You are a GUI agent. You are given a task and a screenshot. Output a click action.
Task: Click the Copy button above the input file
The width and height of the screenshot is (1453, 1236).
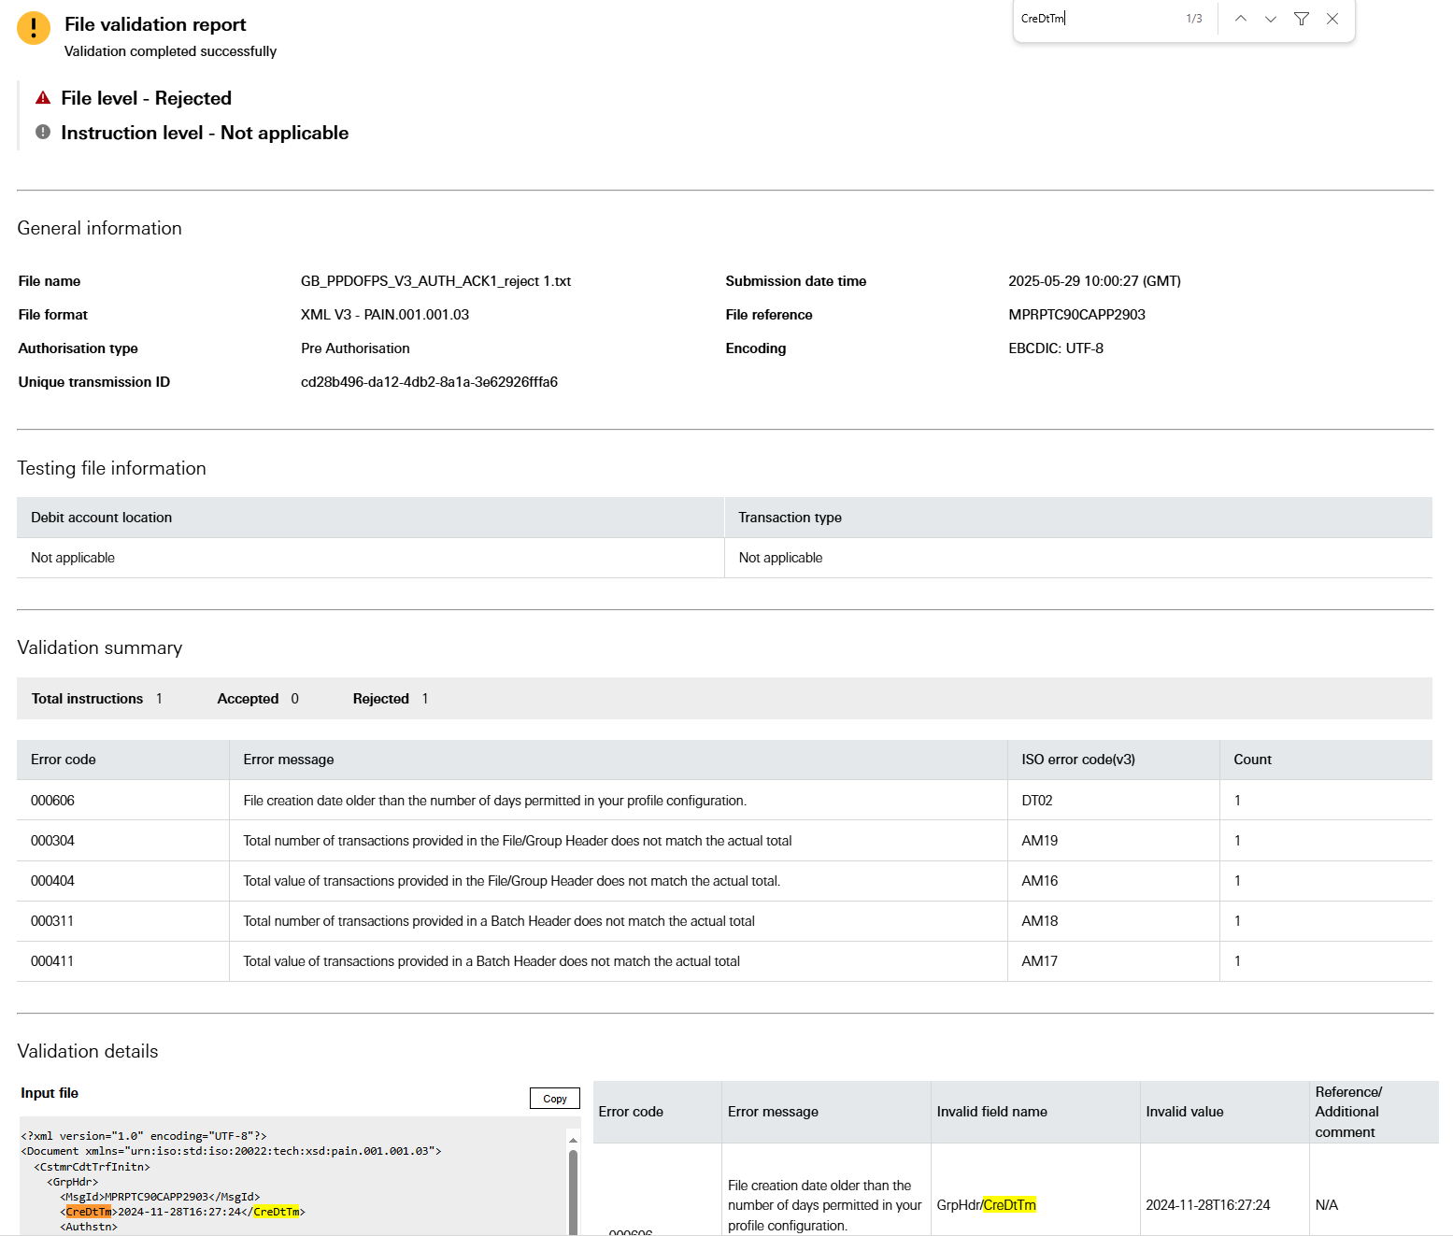click(x=554, y=1098)
